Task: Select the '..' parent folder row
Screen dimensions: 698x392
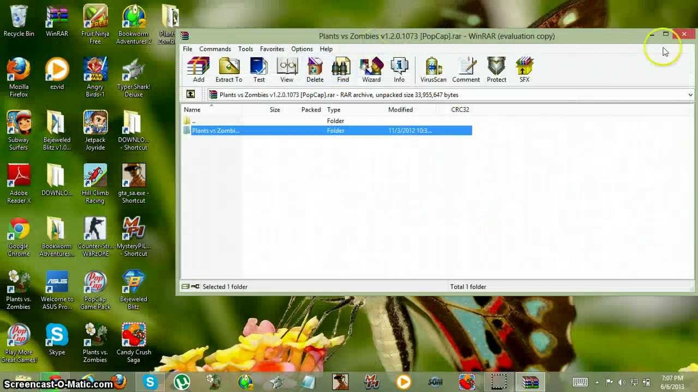Action: (x=327, y=121)
